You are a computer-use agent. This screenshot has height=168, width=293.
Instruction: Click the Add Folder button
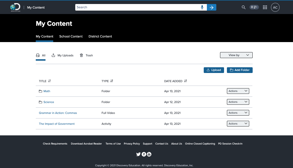pos(239,70)
